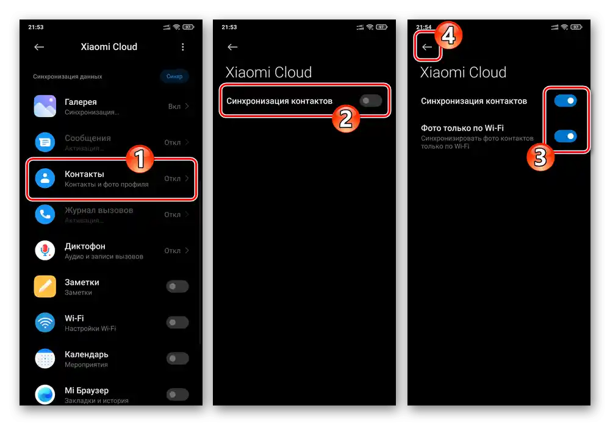The image size is (610, 425).
Task: Enable Синхронизация контактов switch on middle screen
Action: [371, 101]
